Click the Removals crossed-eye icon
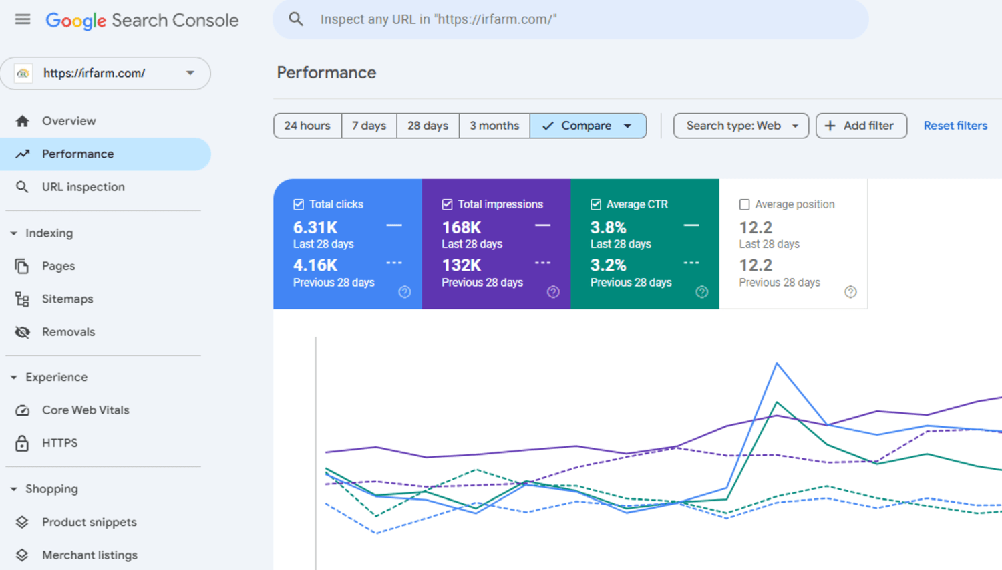Viewport: 1002px width, 570px height. (22, 332)
